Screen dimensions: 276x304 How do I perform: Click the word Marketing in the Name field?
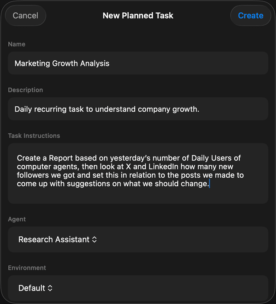pos(32,63)
